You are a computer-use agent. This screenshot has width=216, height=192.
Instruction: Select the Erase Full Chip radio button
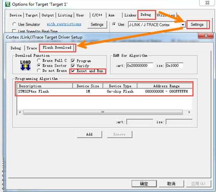click(39, 60)
